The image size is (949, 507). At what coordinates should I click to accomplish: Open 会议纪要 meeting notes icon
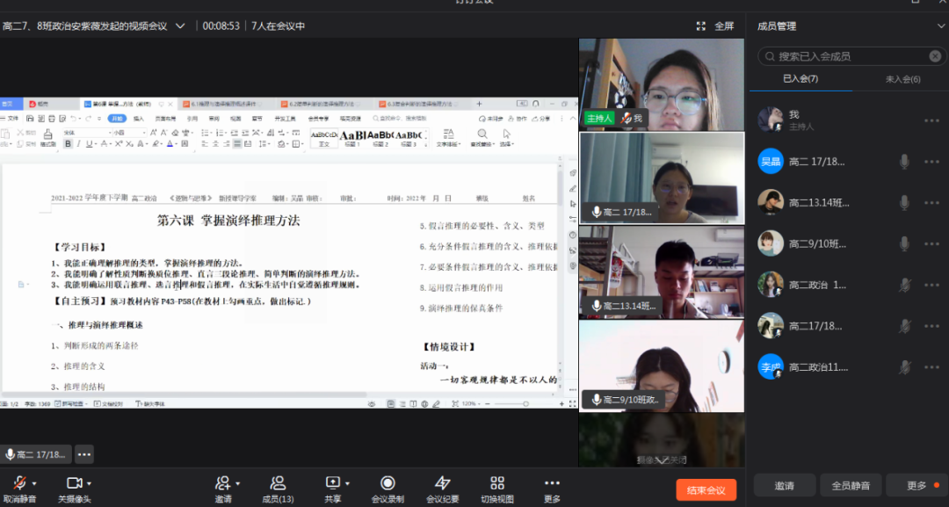441,482
